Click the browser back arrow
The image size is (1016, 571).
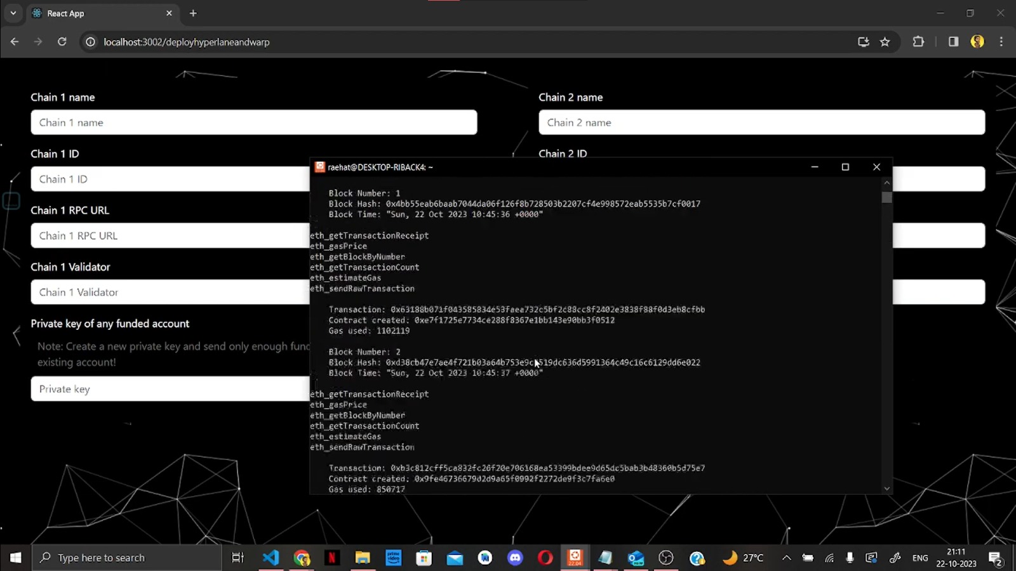pyautogui.click(x=15, y=42)
